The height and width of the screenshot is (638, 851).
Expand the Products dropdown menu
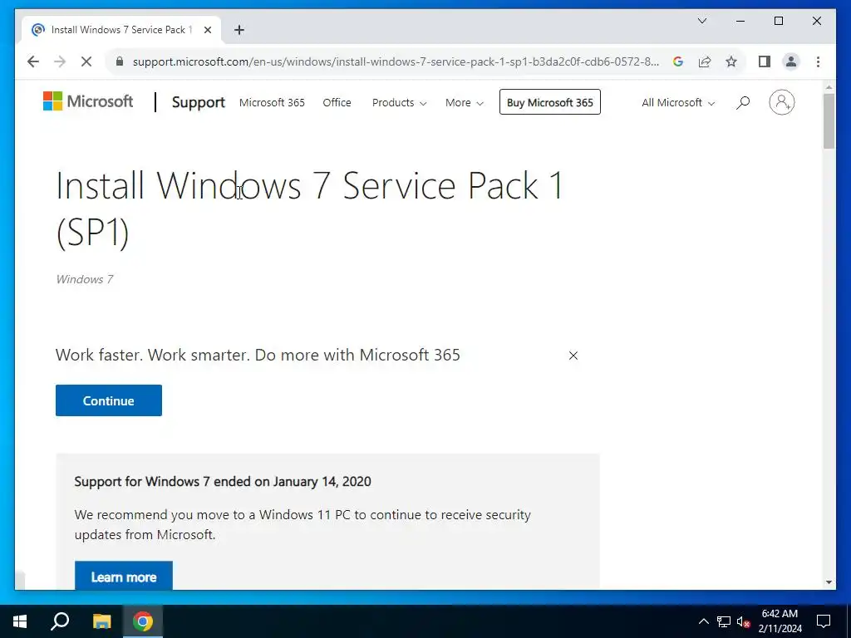click(x=399, y=102)
